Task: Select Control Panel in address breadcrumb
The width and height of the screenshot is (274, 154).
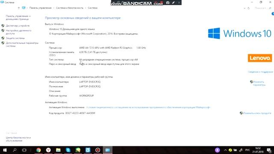Action: pos(40,8)
